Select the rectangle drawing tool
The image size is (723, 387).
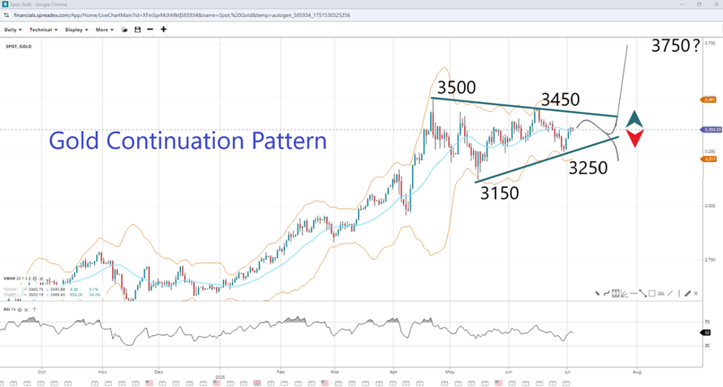pos(652,293)
